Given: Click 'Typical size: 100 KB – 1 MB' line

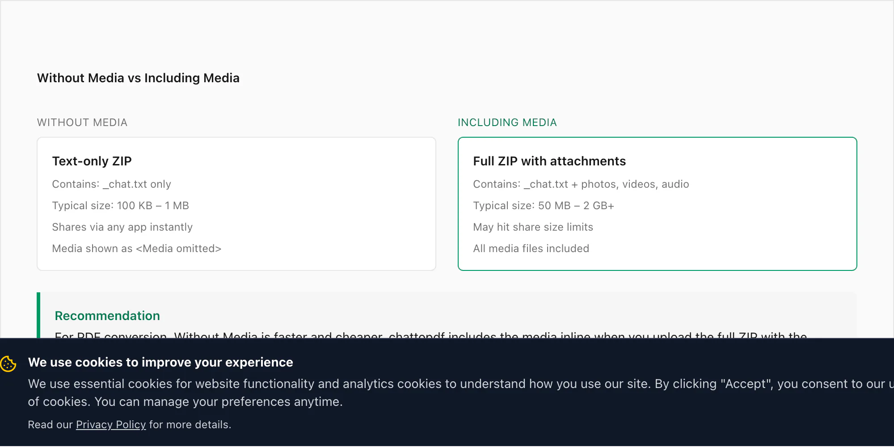Looking at the screenshot, I should click(121, 206).
